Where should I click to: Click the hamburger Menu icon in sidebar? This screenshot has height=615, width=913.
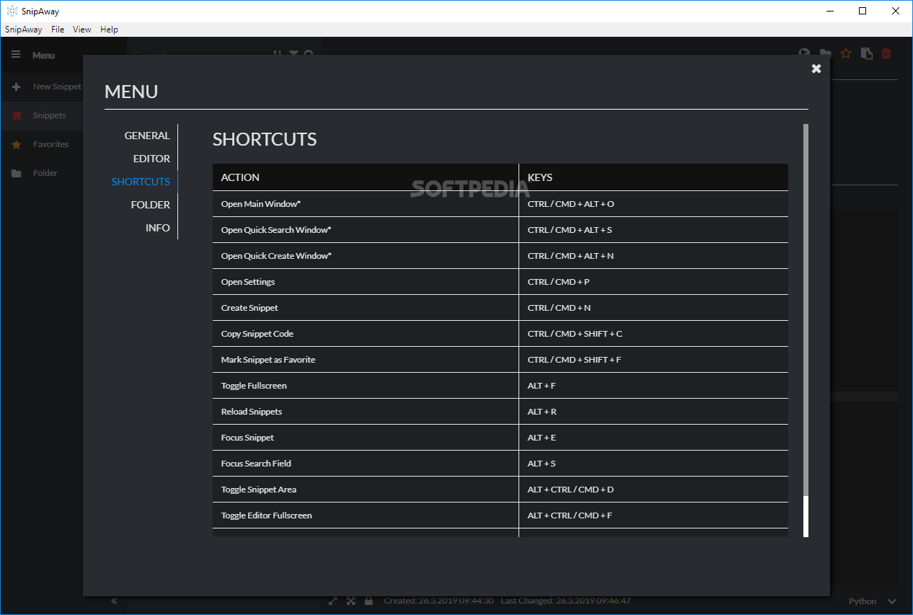(16, 55)
